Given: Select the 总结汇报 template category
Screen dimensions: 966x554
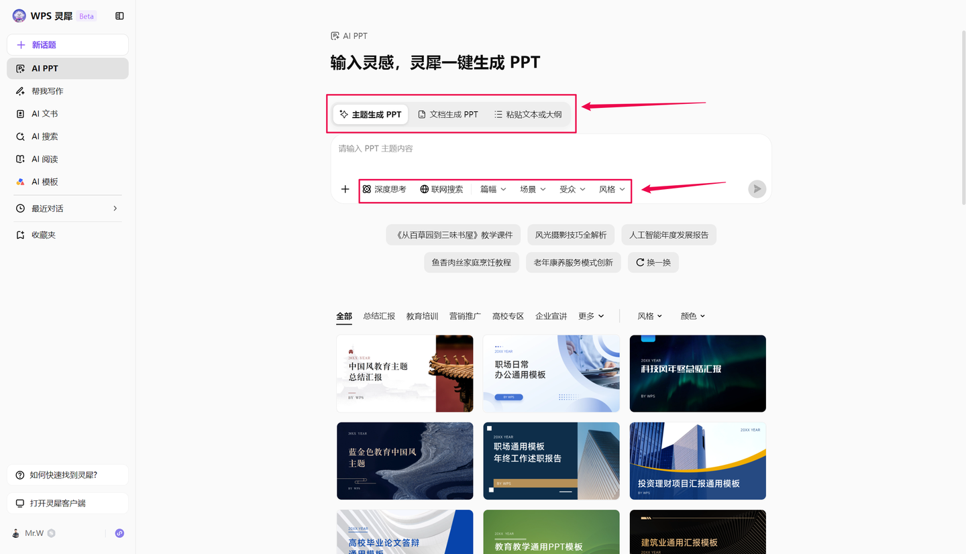Looking at the screenshot, I should [379, 316].
